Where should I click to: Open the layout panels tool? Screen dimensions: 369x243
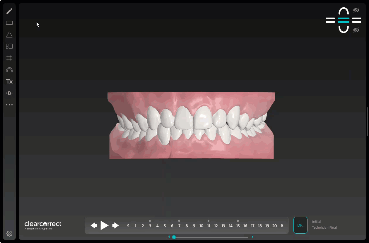click(9, 46)
